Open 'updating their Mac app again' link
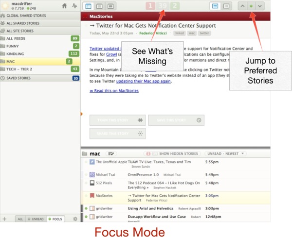Viewport: 292px width, 237px height. click(144, 81)
